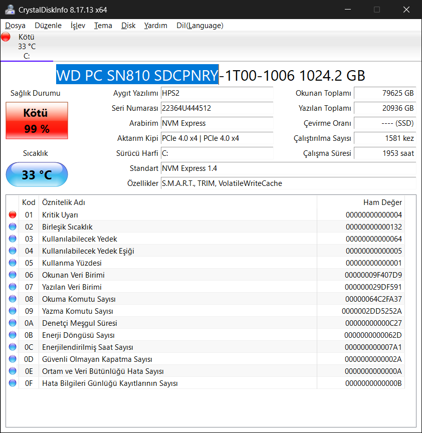This screenshot has width=422, height=433.
Task: Click the disk model title WD PC SN810
Action: click(210, 75)
